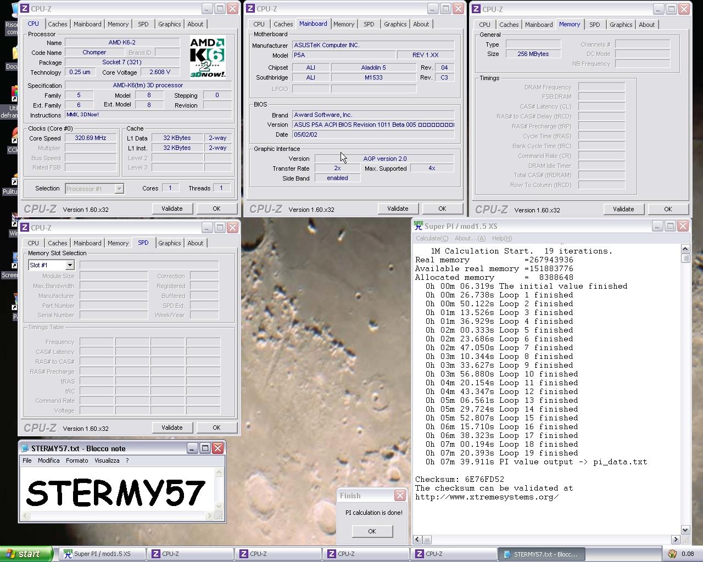Confirm the PI calculation is done dialog with OK
Viewport: 703px width, 562px height.
click(x=372, y=531)
